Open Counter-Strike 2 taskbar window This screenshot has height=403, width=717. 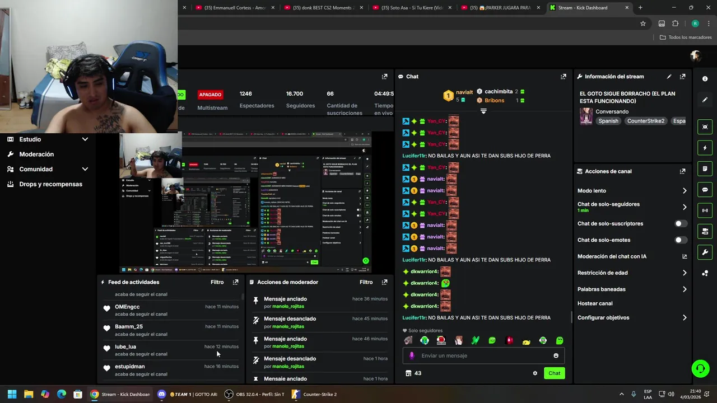click(315, 394)
